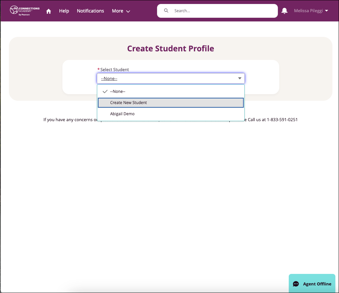Click the Connections Academy logo

(24, 10)
